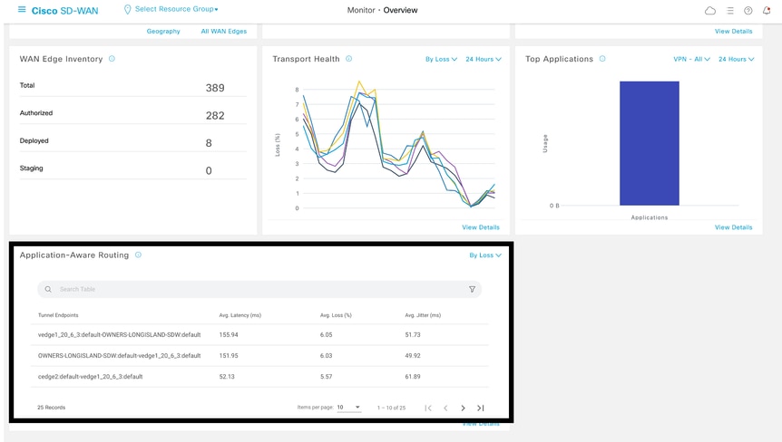This screenshot has height=442, width=782.
Task: Go to the previous page of records
Action: (445, 408)
